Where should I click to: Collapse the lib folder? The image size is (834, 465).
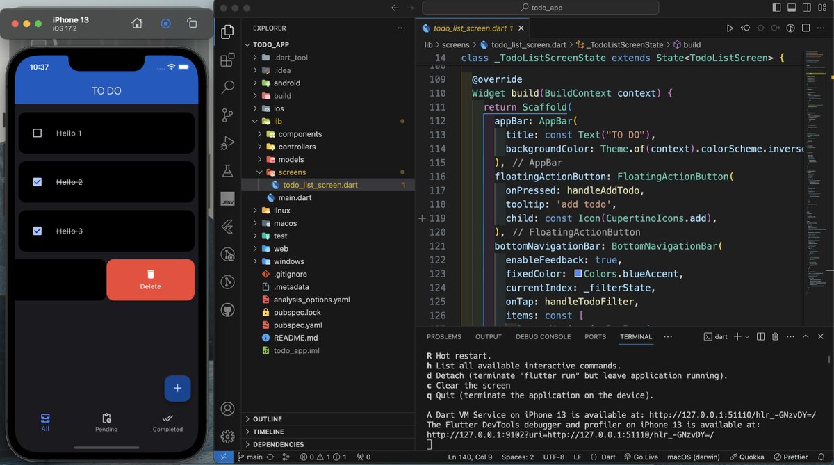click(327, 121)
